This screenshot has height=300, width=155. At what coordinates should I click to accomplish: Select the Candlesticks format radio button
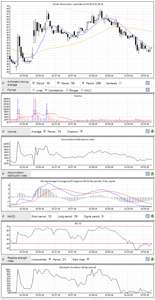[x=46, y=90]
